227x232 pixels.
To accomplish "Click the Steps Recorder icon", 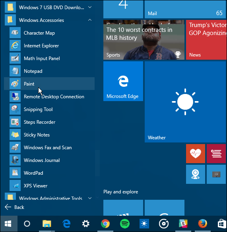I will click(x=15, y=122).
